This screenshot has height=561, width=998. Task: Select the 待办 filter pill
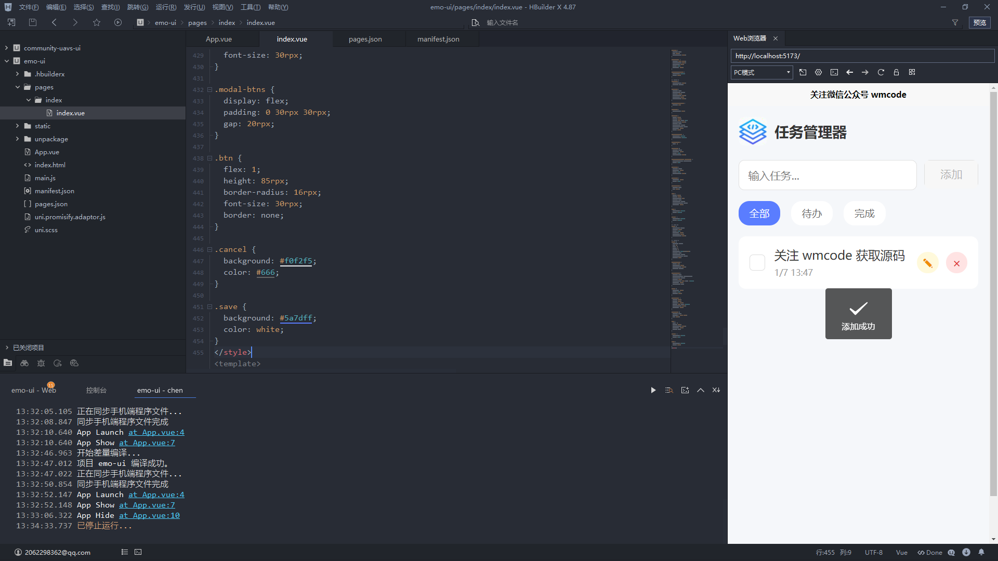pyautogui.click(x=812, y=213)
